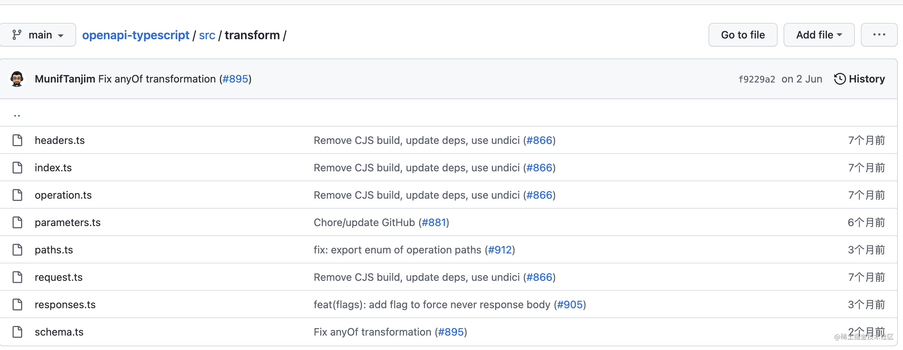This screenshot has width=903, height=350.
Task: Click the file icon next to schema.ts
Action: pos(17,332)
